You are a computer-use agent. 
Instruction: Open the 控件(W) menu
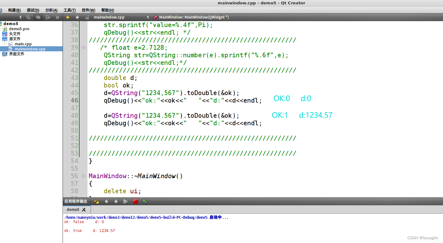click(88, 10)
